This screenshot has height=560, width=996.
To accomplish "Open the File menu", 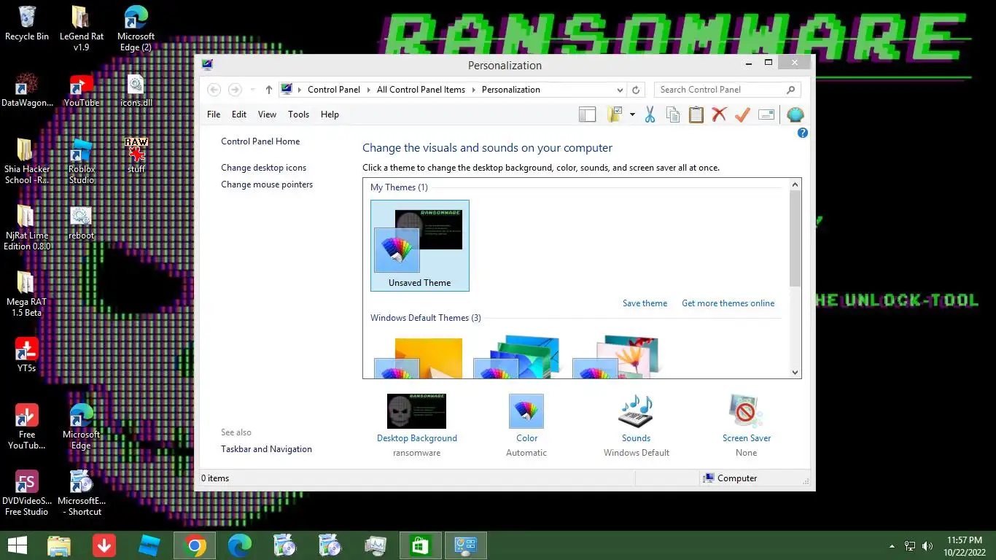I will point(214,114).
